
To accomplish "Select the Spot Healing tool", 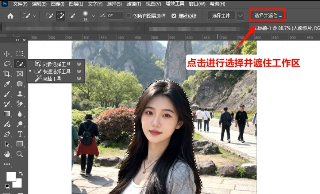I will click(x=19, y=84).
